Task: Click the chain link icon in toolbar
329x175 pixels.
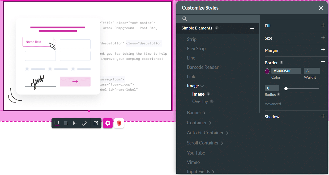Action: 84,123
